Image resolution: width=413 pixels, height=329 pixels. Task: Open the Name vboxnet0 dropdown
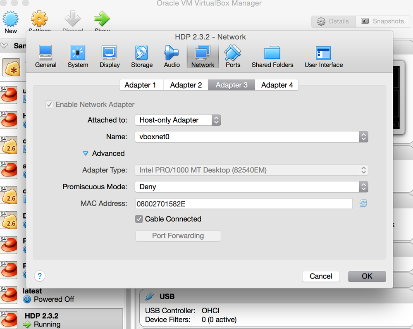tap(251, 137)
